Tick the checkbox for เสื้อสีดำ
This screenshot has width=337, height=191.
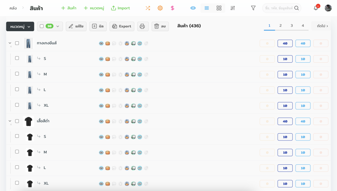[17, 121]
